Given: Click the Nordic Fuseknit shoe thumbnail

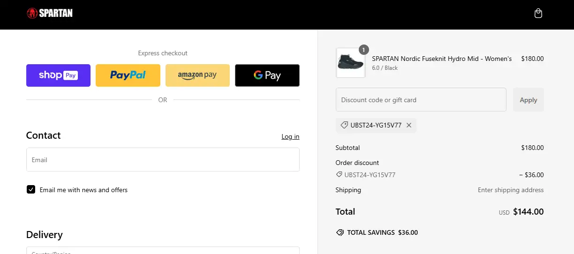Looking at the screenshot, I should [350, 63].
